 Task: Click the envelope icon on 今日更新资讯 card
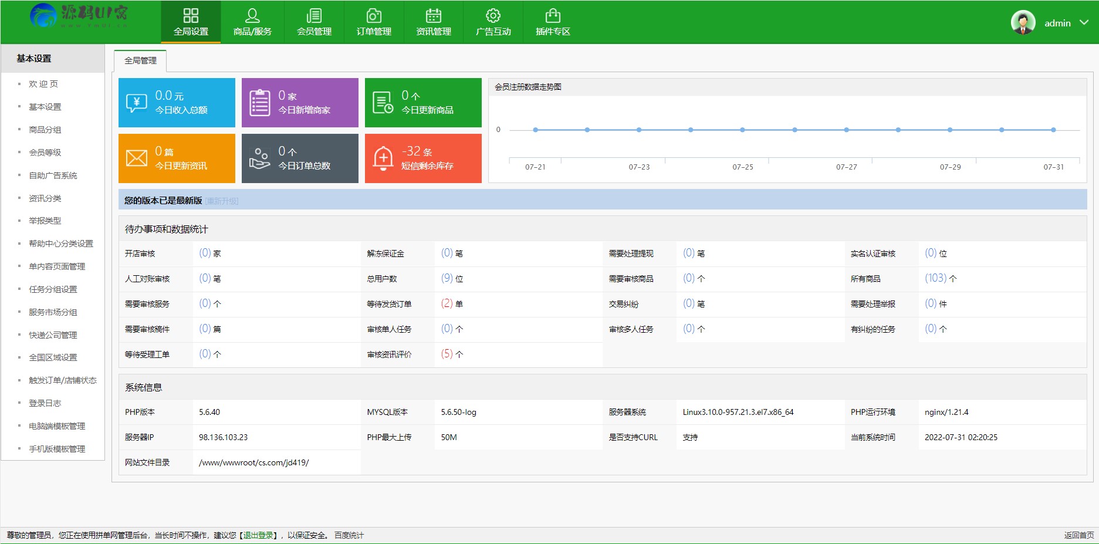(x=137, y=158)
